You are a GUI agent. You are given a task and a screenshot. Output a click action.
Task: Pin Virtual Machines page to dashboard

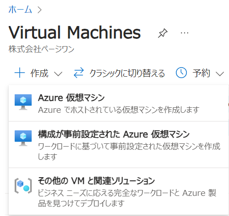(x=163, y=33)
